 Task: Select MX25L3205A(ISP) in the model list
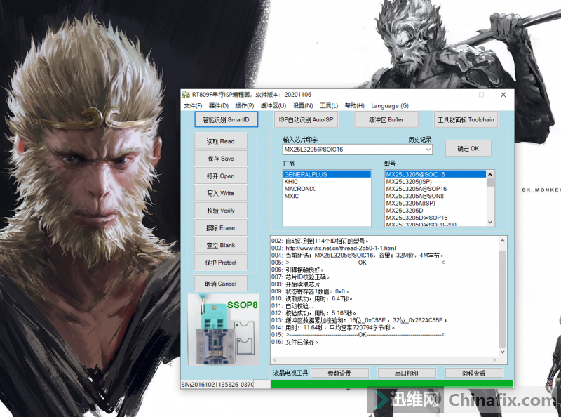point(435,203)
